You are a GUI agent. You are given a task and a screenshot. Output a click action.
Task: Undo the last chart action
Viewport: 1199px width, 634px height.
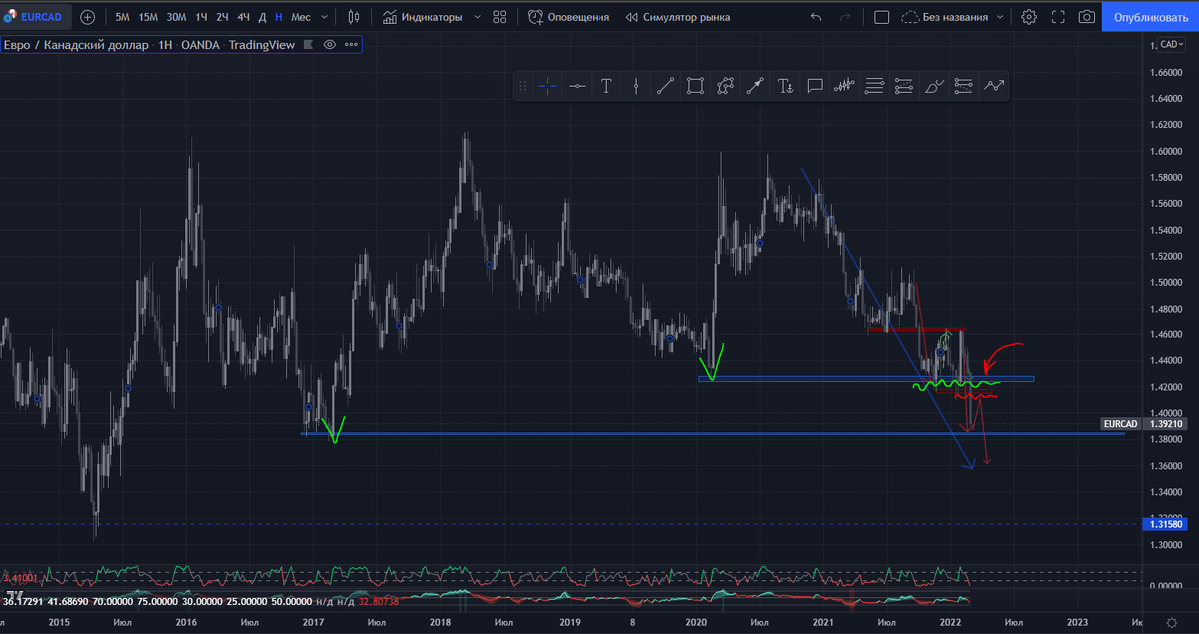(x=816, y=17)
